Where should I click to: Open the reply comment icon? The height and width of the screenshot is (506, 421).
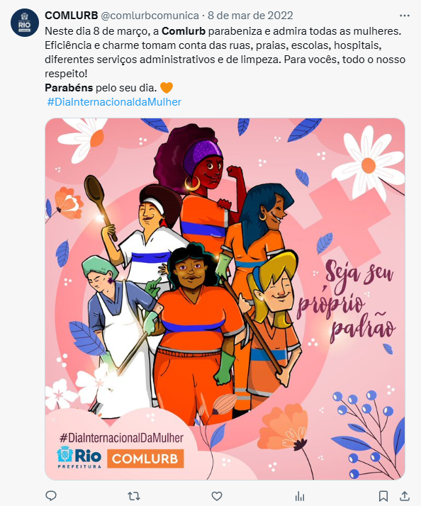[x=51, y=495]
